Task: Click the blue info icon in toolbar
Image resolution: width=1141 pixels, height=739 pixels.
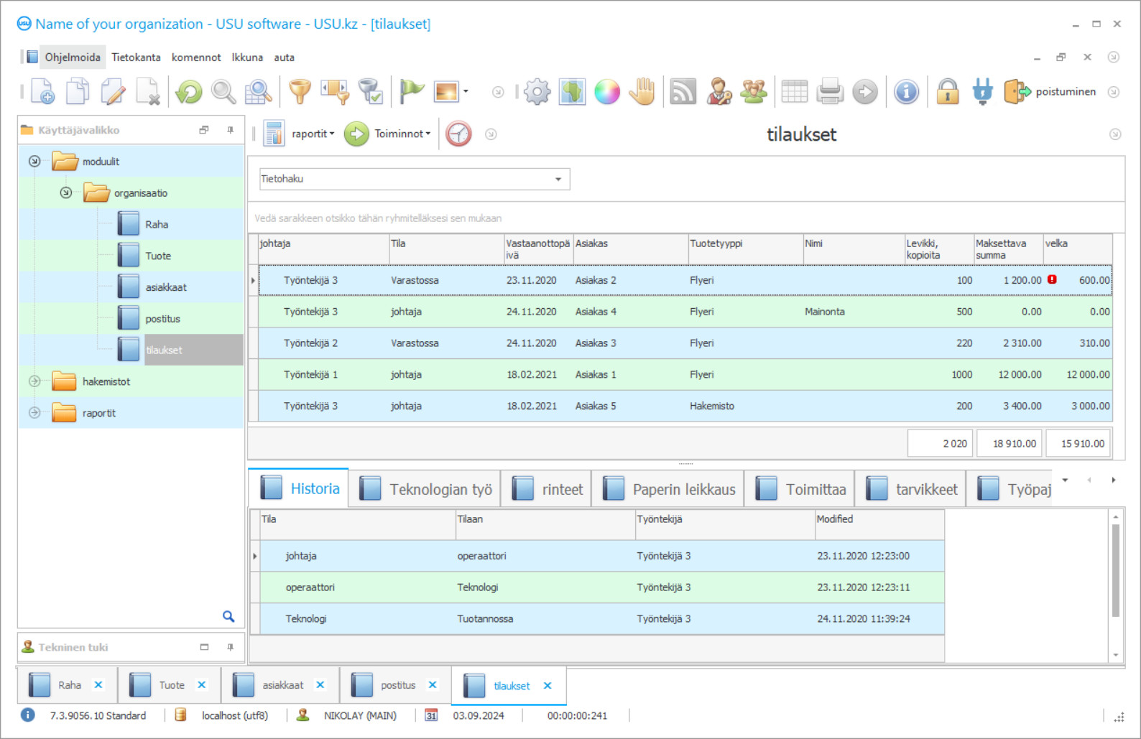Action: click(907, 92)
